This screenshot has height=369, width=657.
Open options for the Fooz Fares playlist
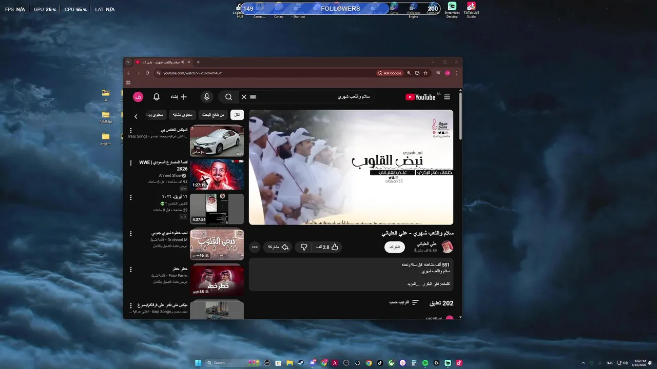[x=130, y=270]
